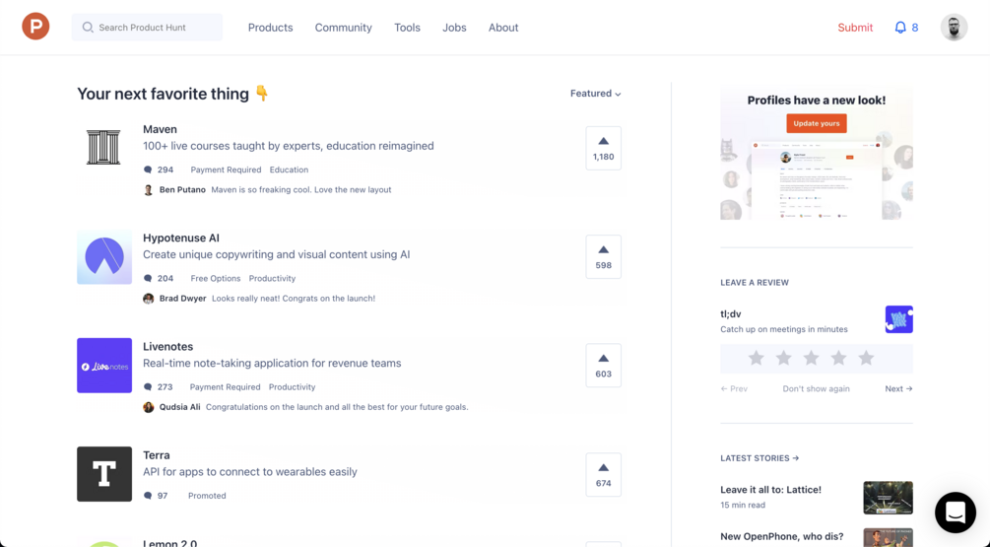Open the user profile avatar menu
This screenshot has width=990, height=547.
pyautogui.click(x=954, y=28)
